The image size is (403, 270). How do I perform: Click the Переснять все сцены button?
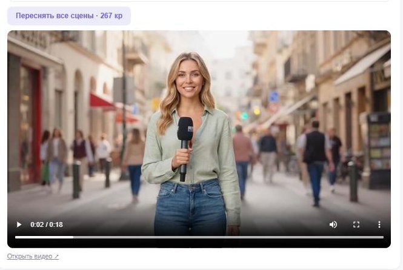69,16
